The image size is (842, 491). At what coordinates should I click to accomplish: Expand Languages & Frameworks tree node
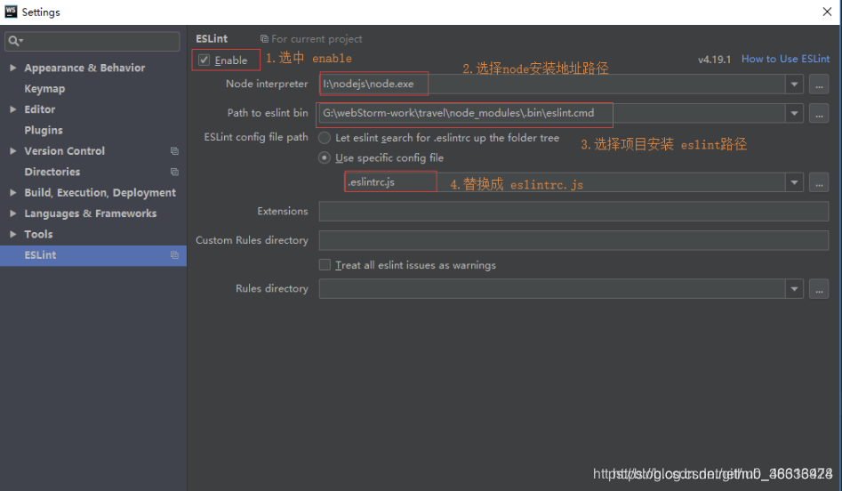coord(12,213)
